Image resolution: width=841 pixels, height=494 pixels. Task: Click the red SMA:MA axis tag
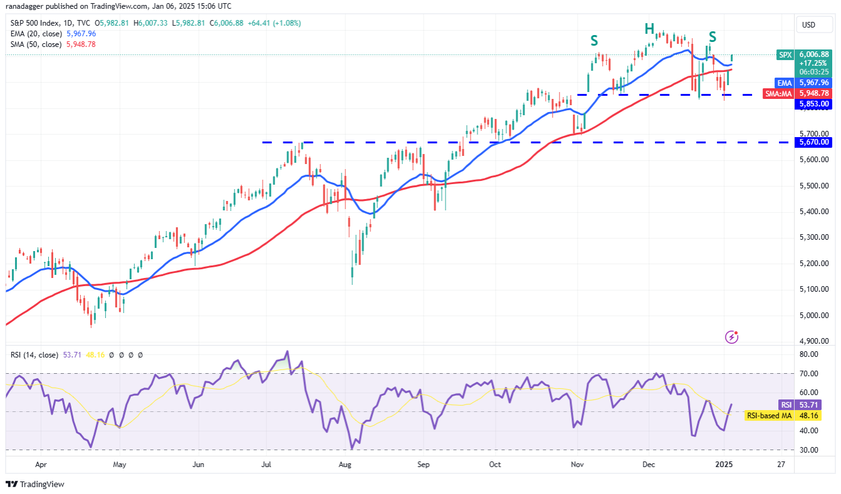click(x=779, y=93)
